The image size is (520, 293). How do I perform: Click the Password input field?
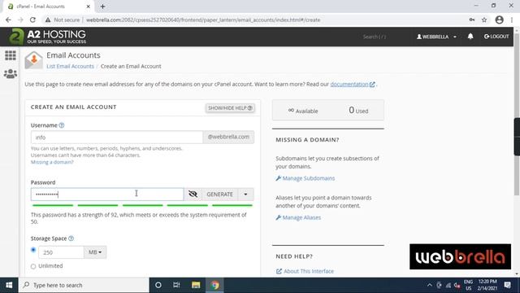[107, 194]
